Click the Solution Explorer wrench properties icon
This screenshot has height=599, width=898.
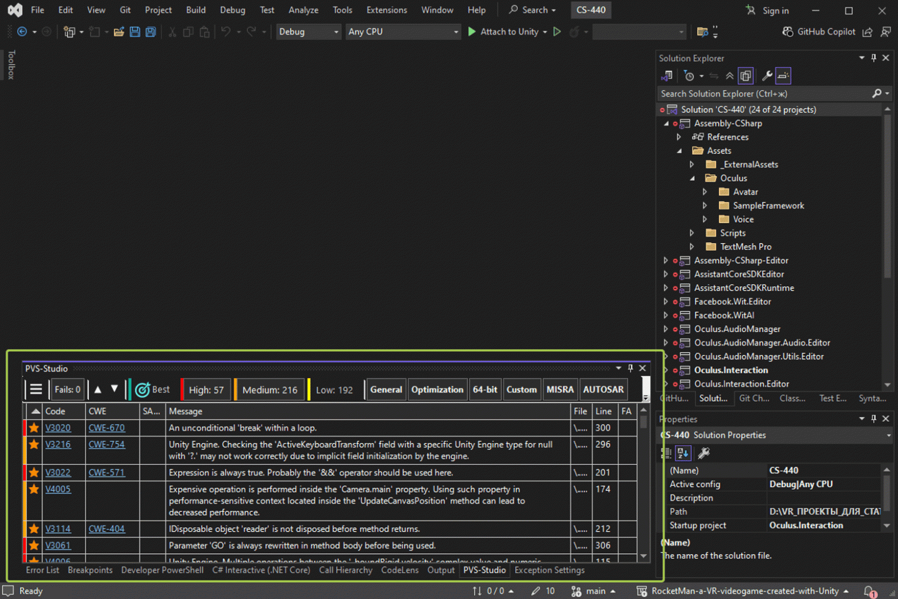pyautogui.click(x=767, y=76)
